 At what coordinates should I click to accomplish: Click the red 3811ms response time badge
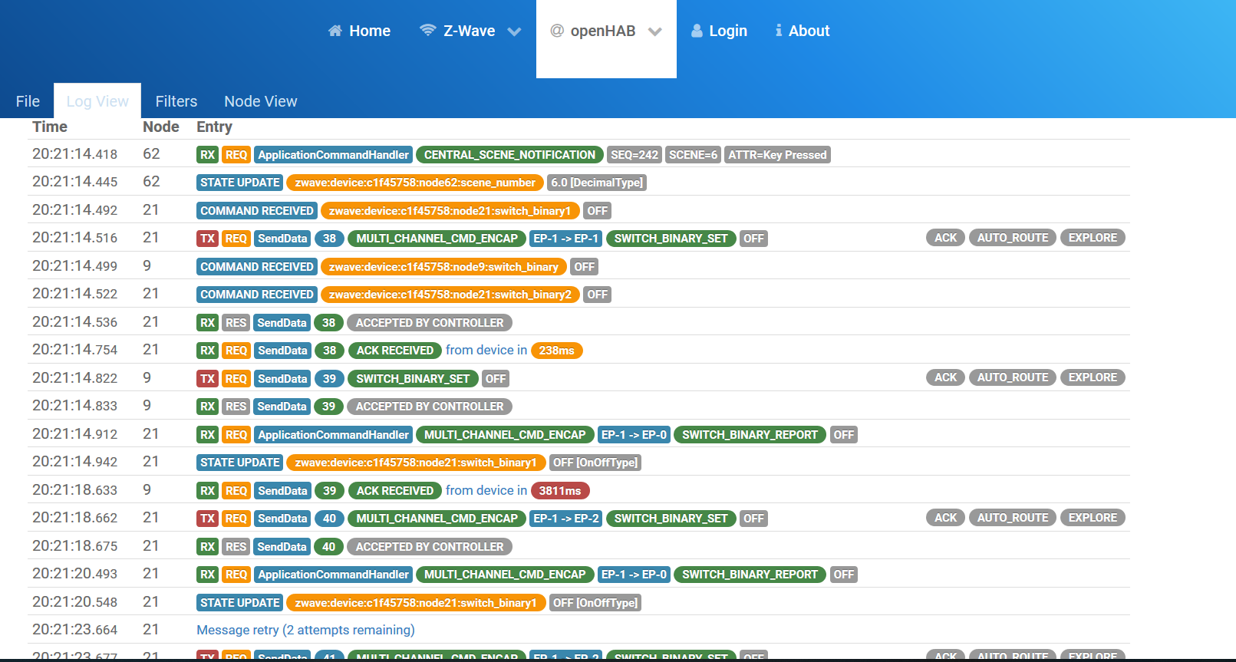(559, 491)
